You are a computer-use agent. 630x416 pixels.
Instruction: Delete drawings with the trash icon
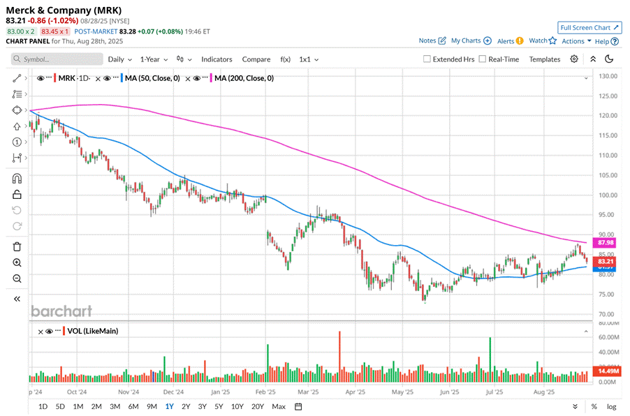(17, 246)
